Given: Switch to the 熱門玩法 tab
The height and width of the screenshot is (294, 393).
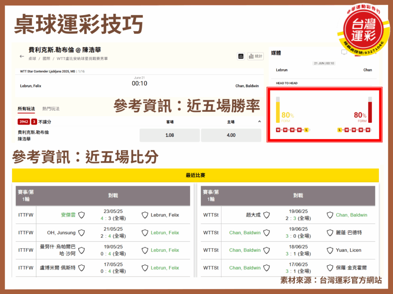Looking at the screenshot, I should tap(51, 109).
